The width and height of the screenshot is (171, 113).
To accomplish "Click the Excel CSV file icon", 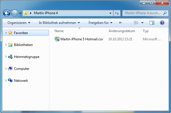I will click(x=57, y=39).
